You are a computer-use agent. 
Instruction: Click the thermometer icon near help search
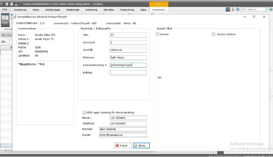click(x=233, y=9)
